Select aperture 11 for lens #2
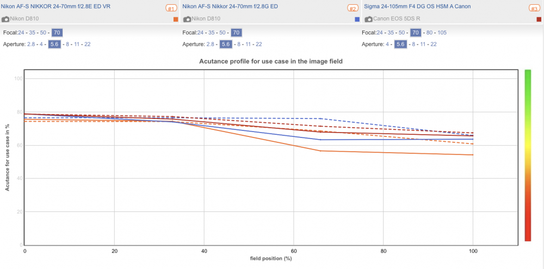Viewport: 544px width, 269px height. [x=249, y=44]
